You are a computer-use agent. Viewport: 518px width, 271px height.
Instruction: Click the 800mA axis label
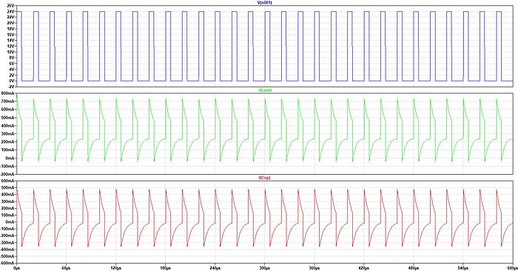7,93
